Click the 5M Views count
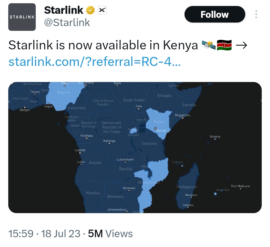The image size is (270, 247). click(110, 234)
